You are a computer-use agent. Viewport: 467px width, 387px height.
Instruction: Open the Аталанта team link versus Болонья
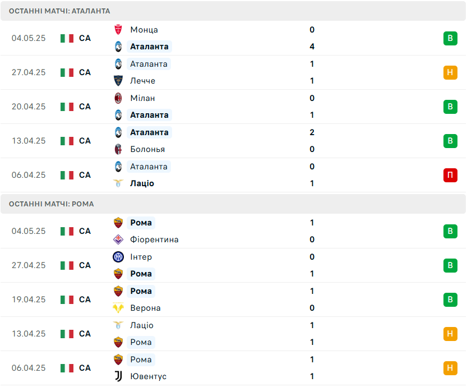(x=149, y=132)
